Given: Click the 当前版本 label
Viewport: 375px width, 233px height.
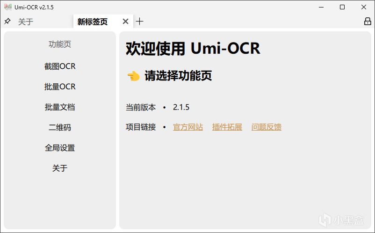Looking at the screenshot, I should click(x=141, y=107).
